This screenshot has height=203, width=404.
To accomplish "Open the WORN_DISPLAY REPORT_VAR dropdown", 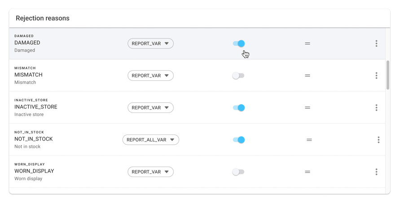I will pos(150,172).
